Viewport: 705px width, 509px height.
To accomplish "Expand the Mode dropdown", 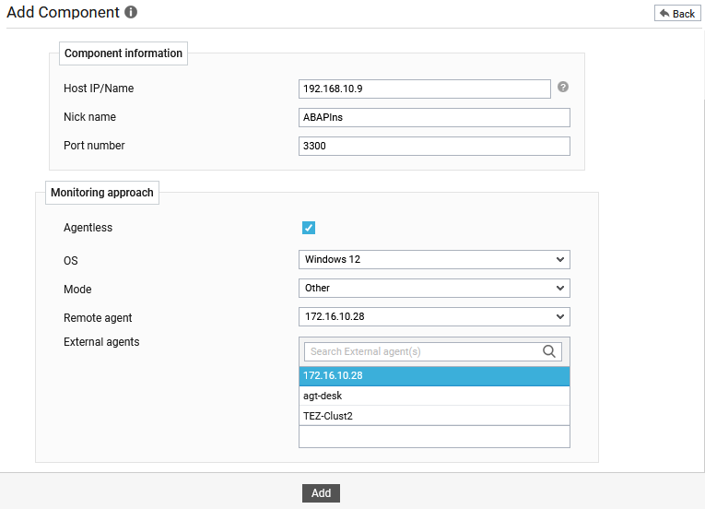I will pyautogui.click(x=434, y=289).
